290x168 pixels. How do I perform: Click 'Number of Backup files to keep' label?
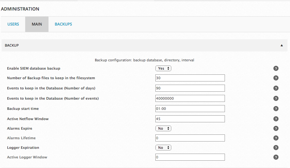coord(51,78)
